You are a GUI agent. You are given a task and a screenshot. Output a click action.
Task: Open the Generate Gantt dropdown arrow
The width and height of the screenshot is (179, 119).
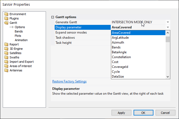[168, 22]
